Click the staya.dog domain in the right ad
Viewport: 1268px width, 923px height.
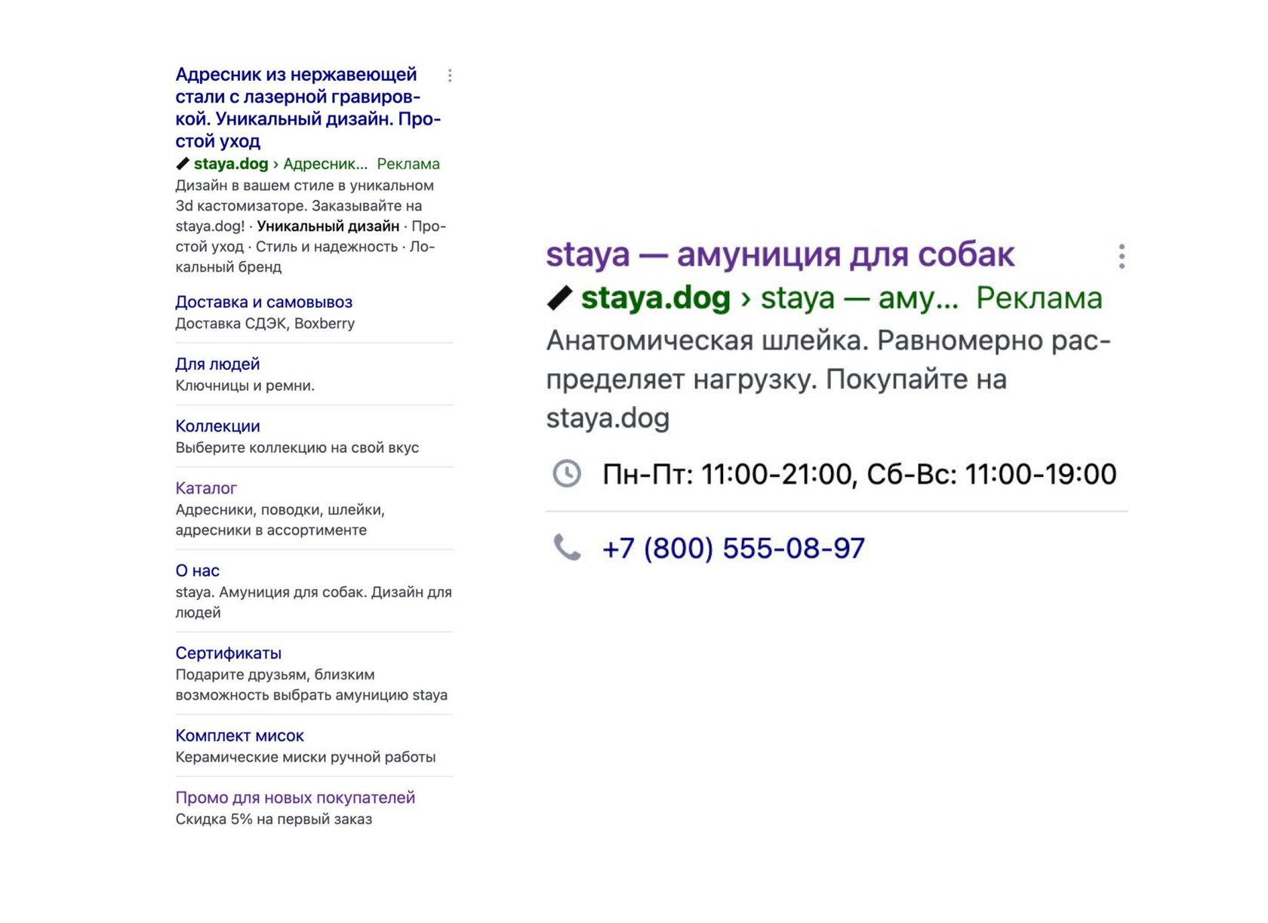tap(655, 298)
